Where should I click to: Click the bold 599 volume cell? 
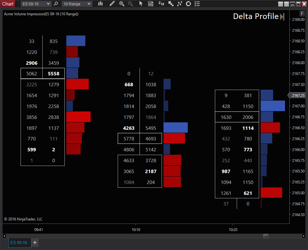point(32,150)
